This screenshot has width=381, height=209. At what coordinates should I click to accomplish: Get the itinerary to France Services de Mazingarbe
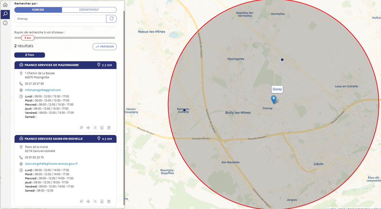[x=95, y=128]
